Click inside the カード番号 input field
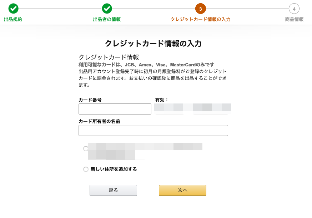 click(115, 109)
